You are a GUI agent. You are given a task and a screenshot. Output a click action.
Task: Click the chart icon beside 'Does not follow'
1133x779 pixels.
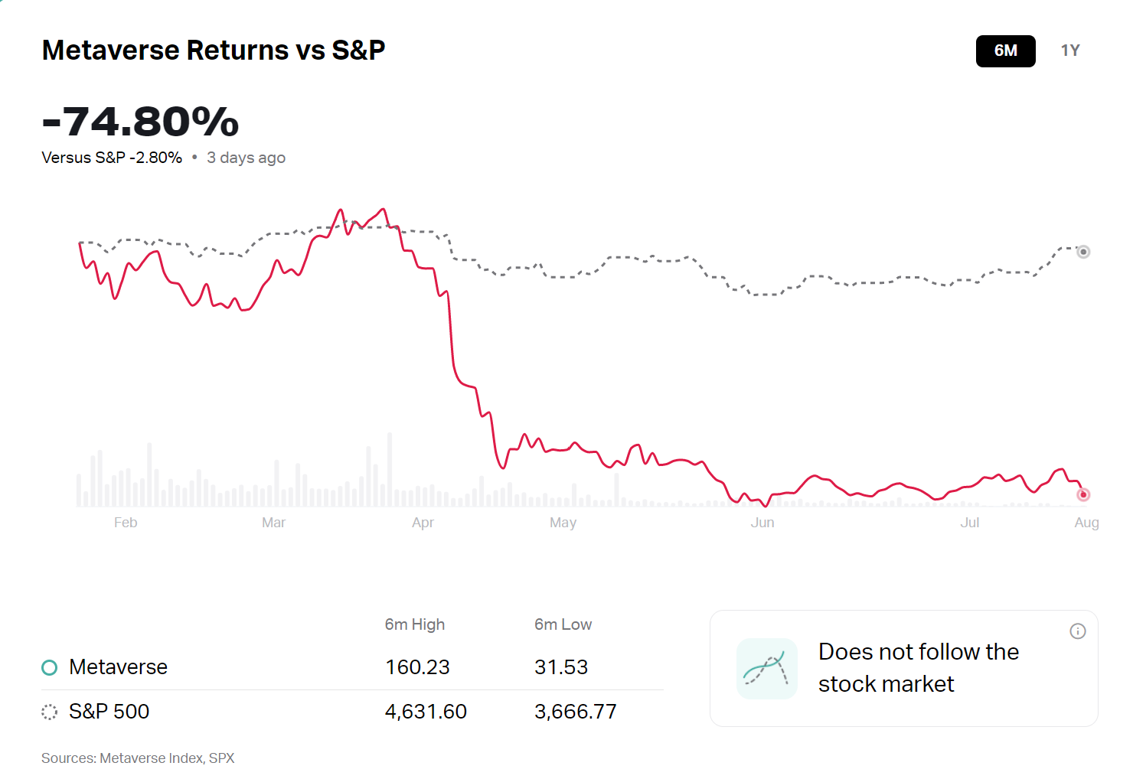click(766, 669)
